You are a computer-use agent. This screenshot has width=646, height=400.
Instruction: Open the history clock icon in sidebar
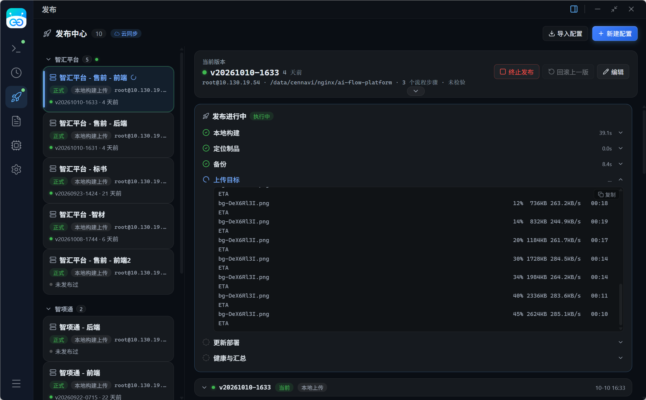pos(16,73)
